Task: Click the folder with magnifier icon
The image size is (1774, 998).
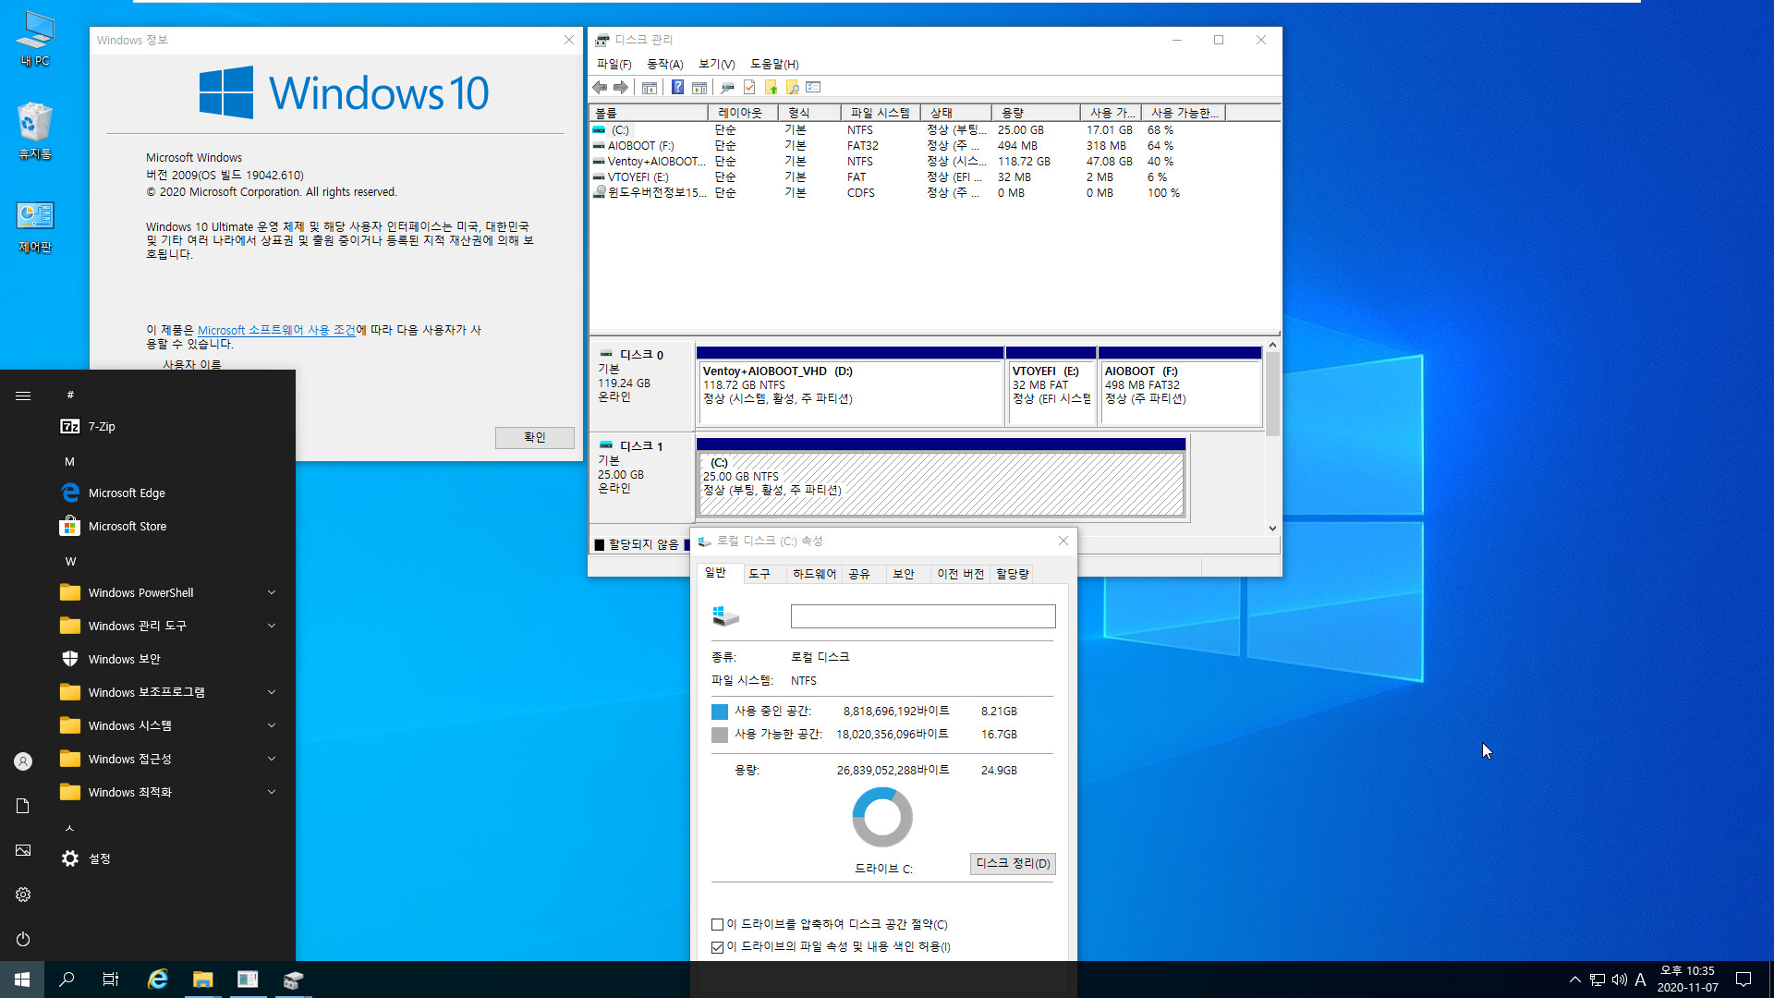Action: pos(793,87)
